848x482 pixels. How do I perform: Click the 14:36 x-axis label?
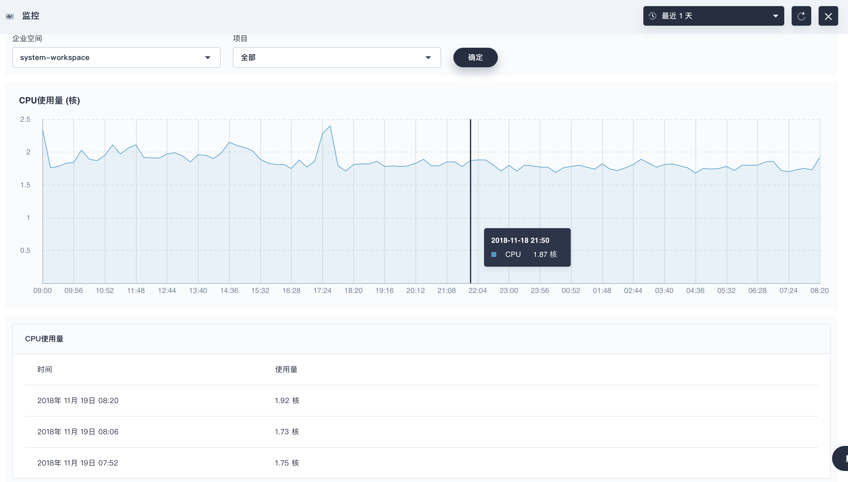coord(229,291)
